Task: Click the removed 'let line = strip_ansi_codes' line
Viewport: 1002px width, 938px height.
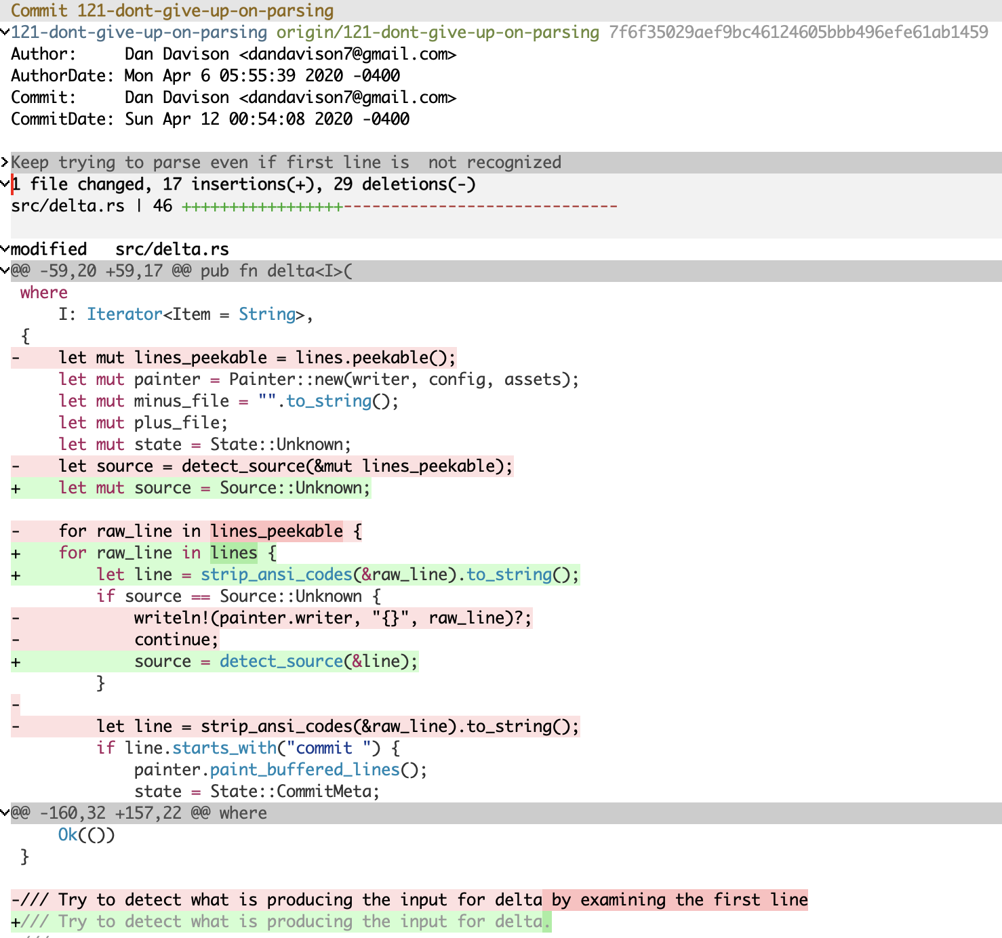Action: click(x=296, y=726)
